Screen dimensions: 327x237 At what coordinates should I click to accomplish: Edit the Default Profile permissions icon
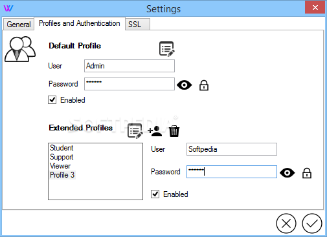pos(167,49)
